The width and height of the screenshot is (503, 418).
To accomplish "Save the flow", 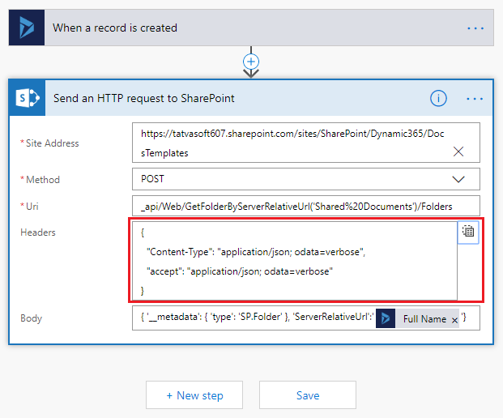I will [308, 395].
